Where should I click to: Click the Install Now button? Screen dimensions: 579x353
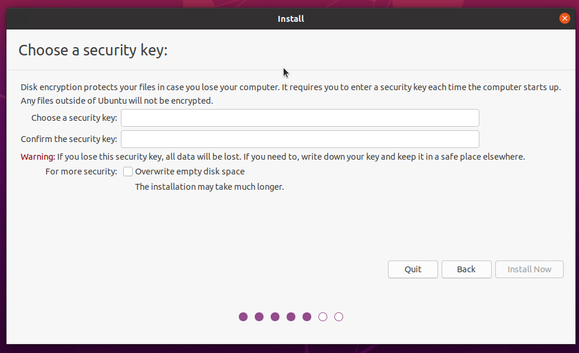tap(529, 269)
